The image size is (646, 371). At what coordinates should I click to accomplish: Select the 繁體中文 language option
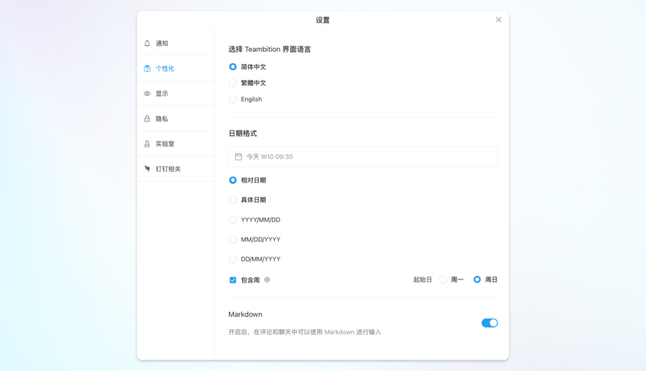pyautogui.click(x=233, y=83)
